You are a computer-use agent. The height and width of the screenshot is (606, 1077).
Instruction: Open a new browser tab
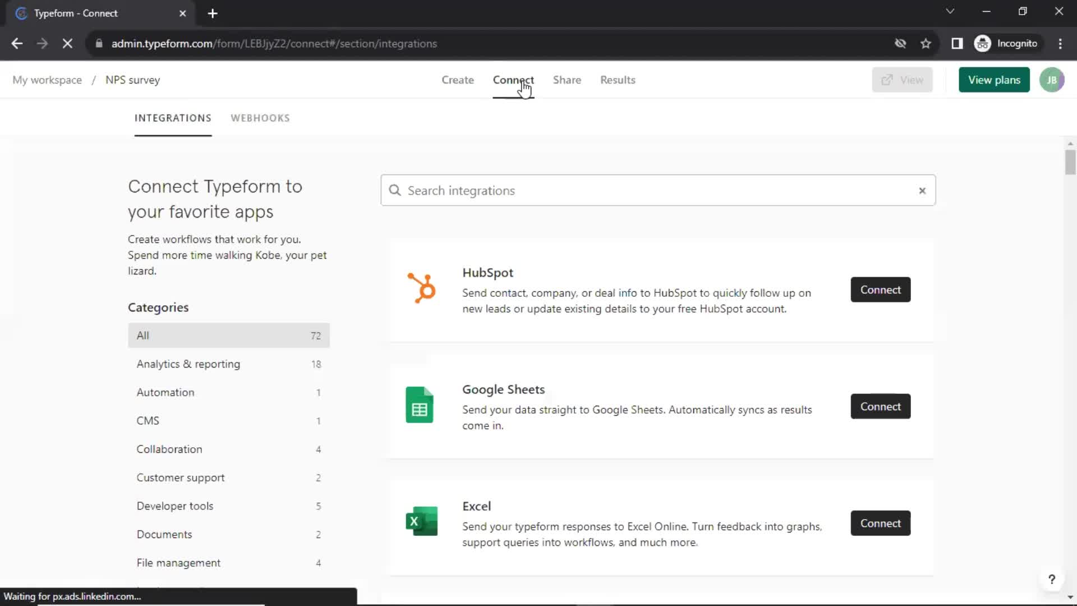tap(213, 13)
